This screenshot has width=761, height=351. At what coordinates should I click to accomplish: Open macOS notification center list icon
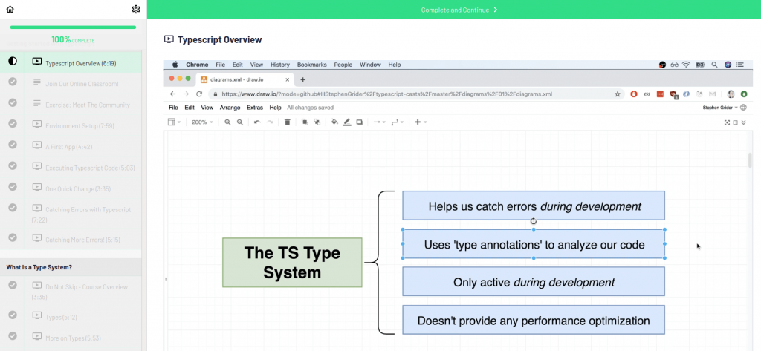(x=739, y=65)
